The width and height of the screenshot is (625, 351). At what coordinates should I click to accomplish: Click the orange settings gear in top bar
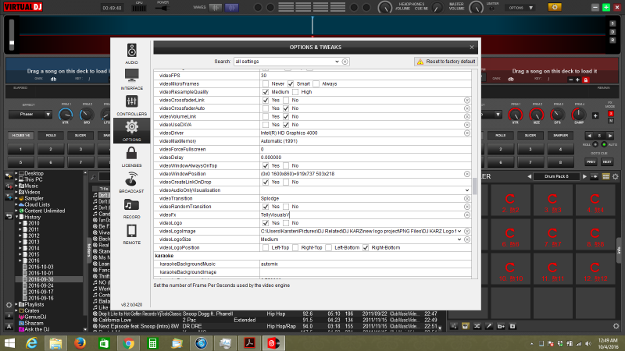click(x=555, y=7)
